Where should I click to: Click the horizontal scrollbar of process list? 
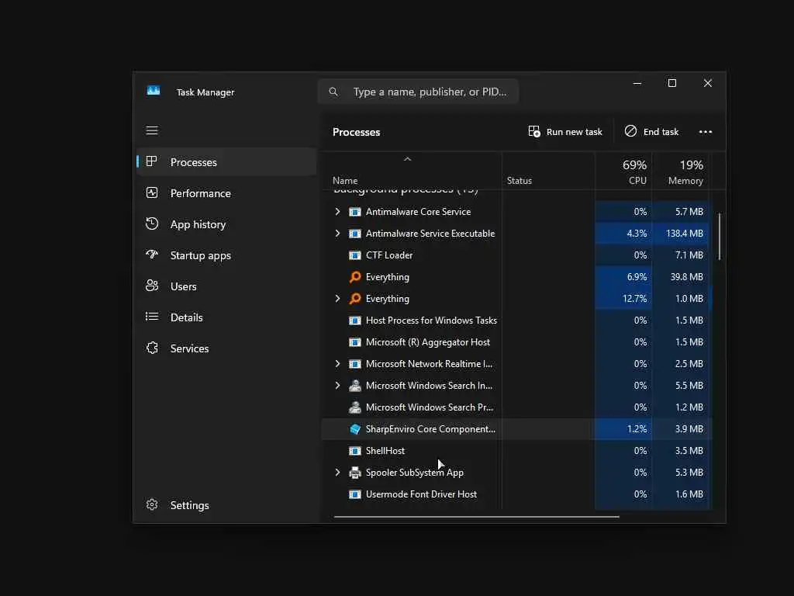[476, 516]
